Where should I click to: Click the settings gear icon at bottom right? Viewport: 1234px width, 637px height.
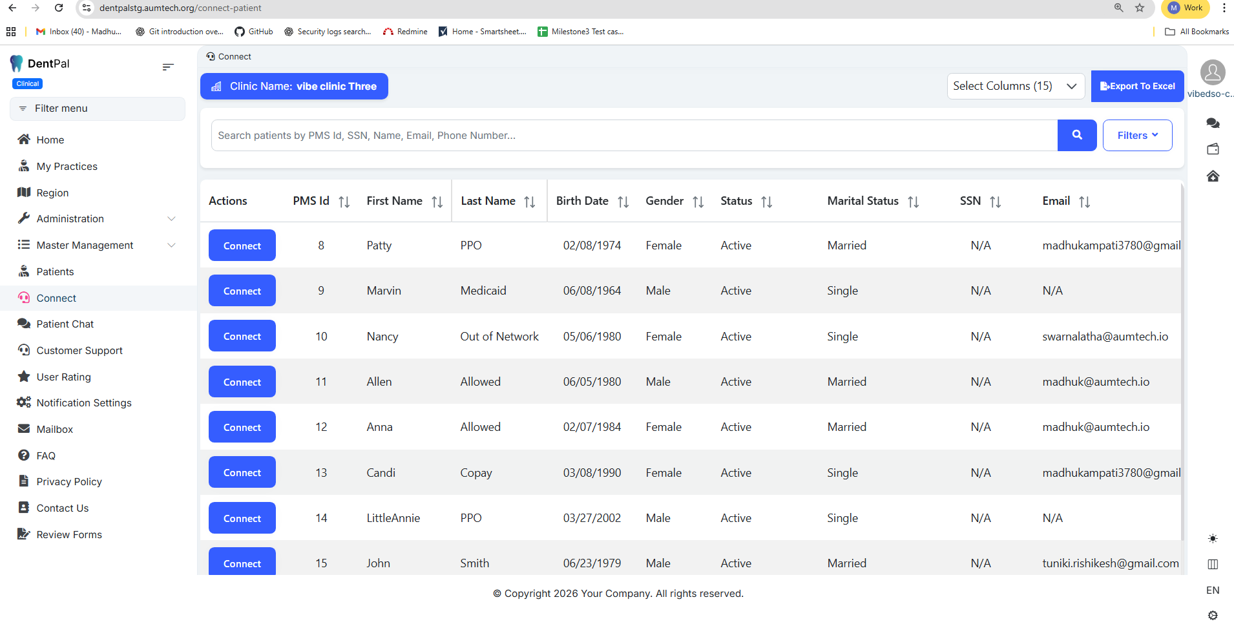1213,616
